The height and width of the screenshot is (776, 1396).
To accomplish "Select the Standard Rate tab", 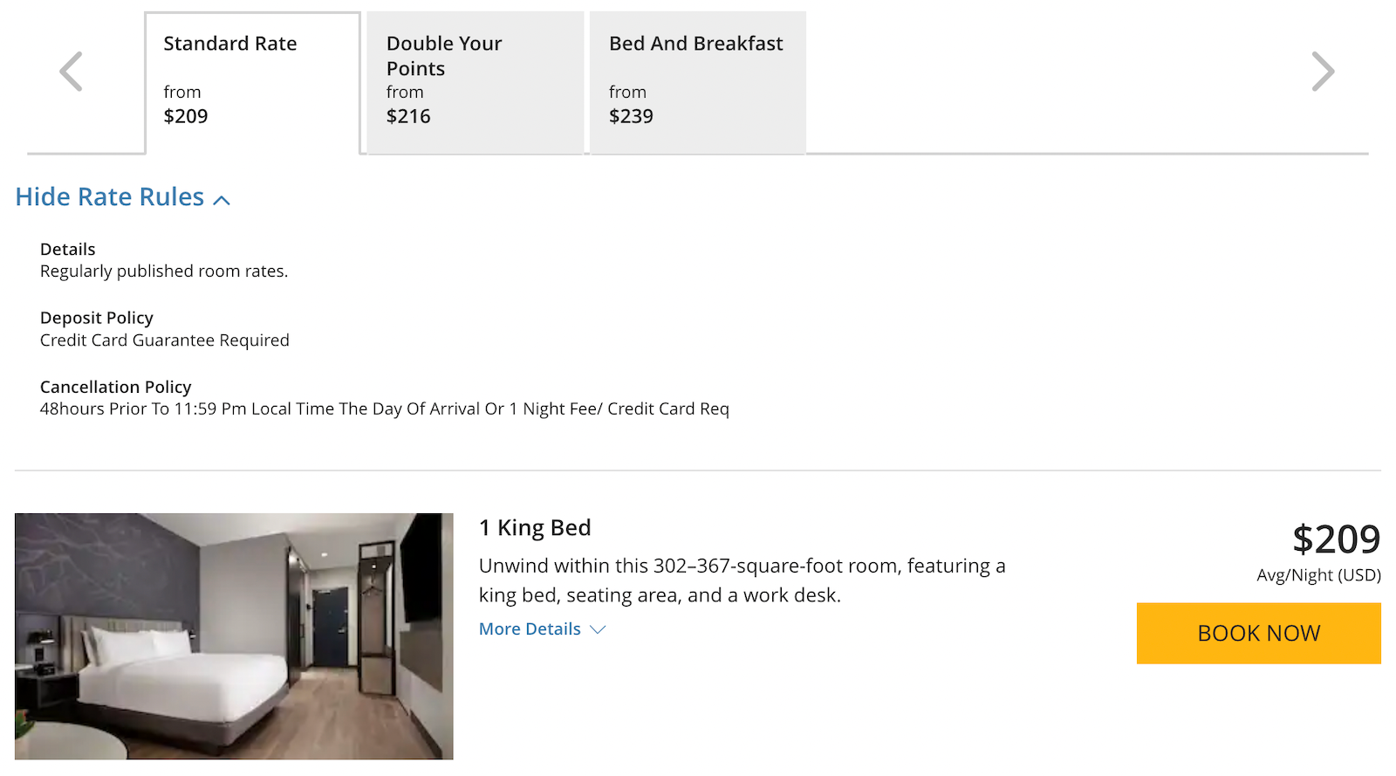I will [x=252, y=79].
